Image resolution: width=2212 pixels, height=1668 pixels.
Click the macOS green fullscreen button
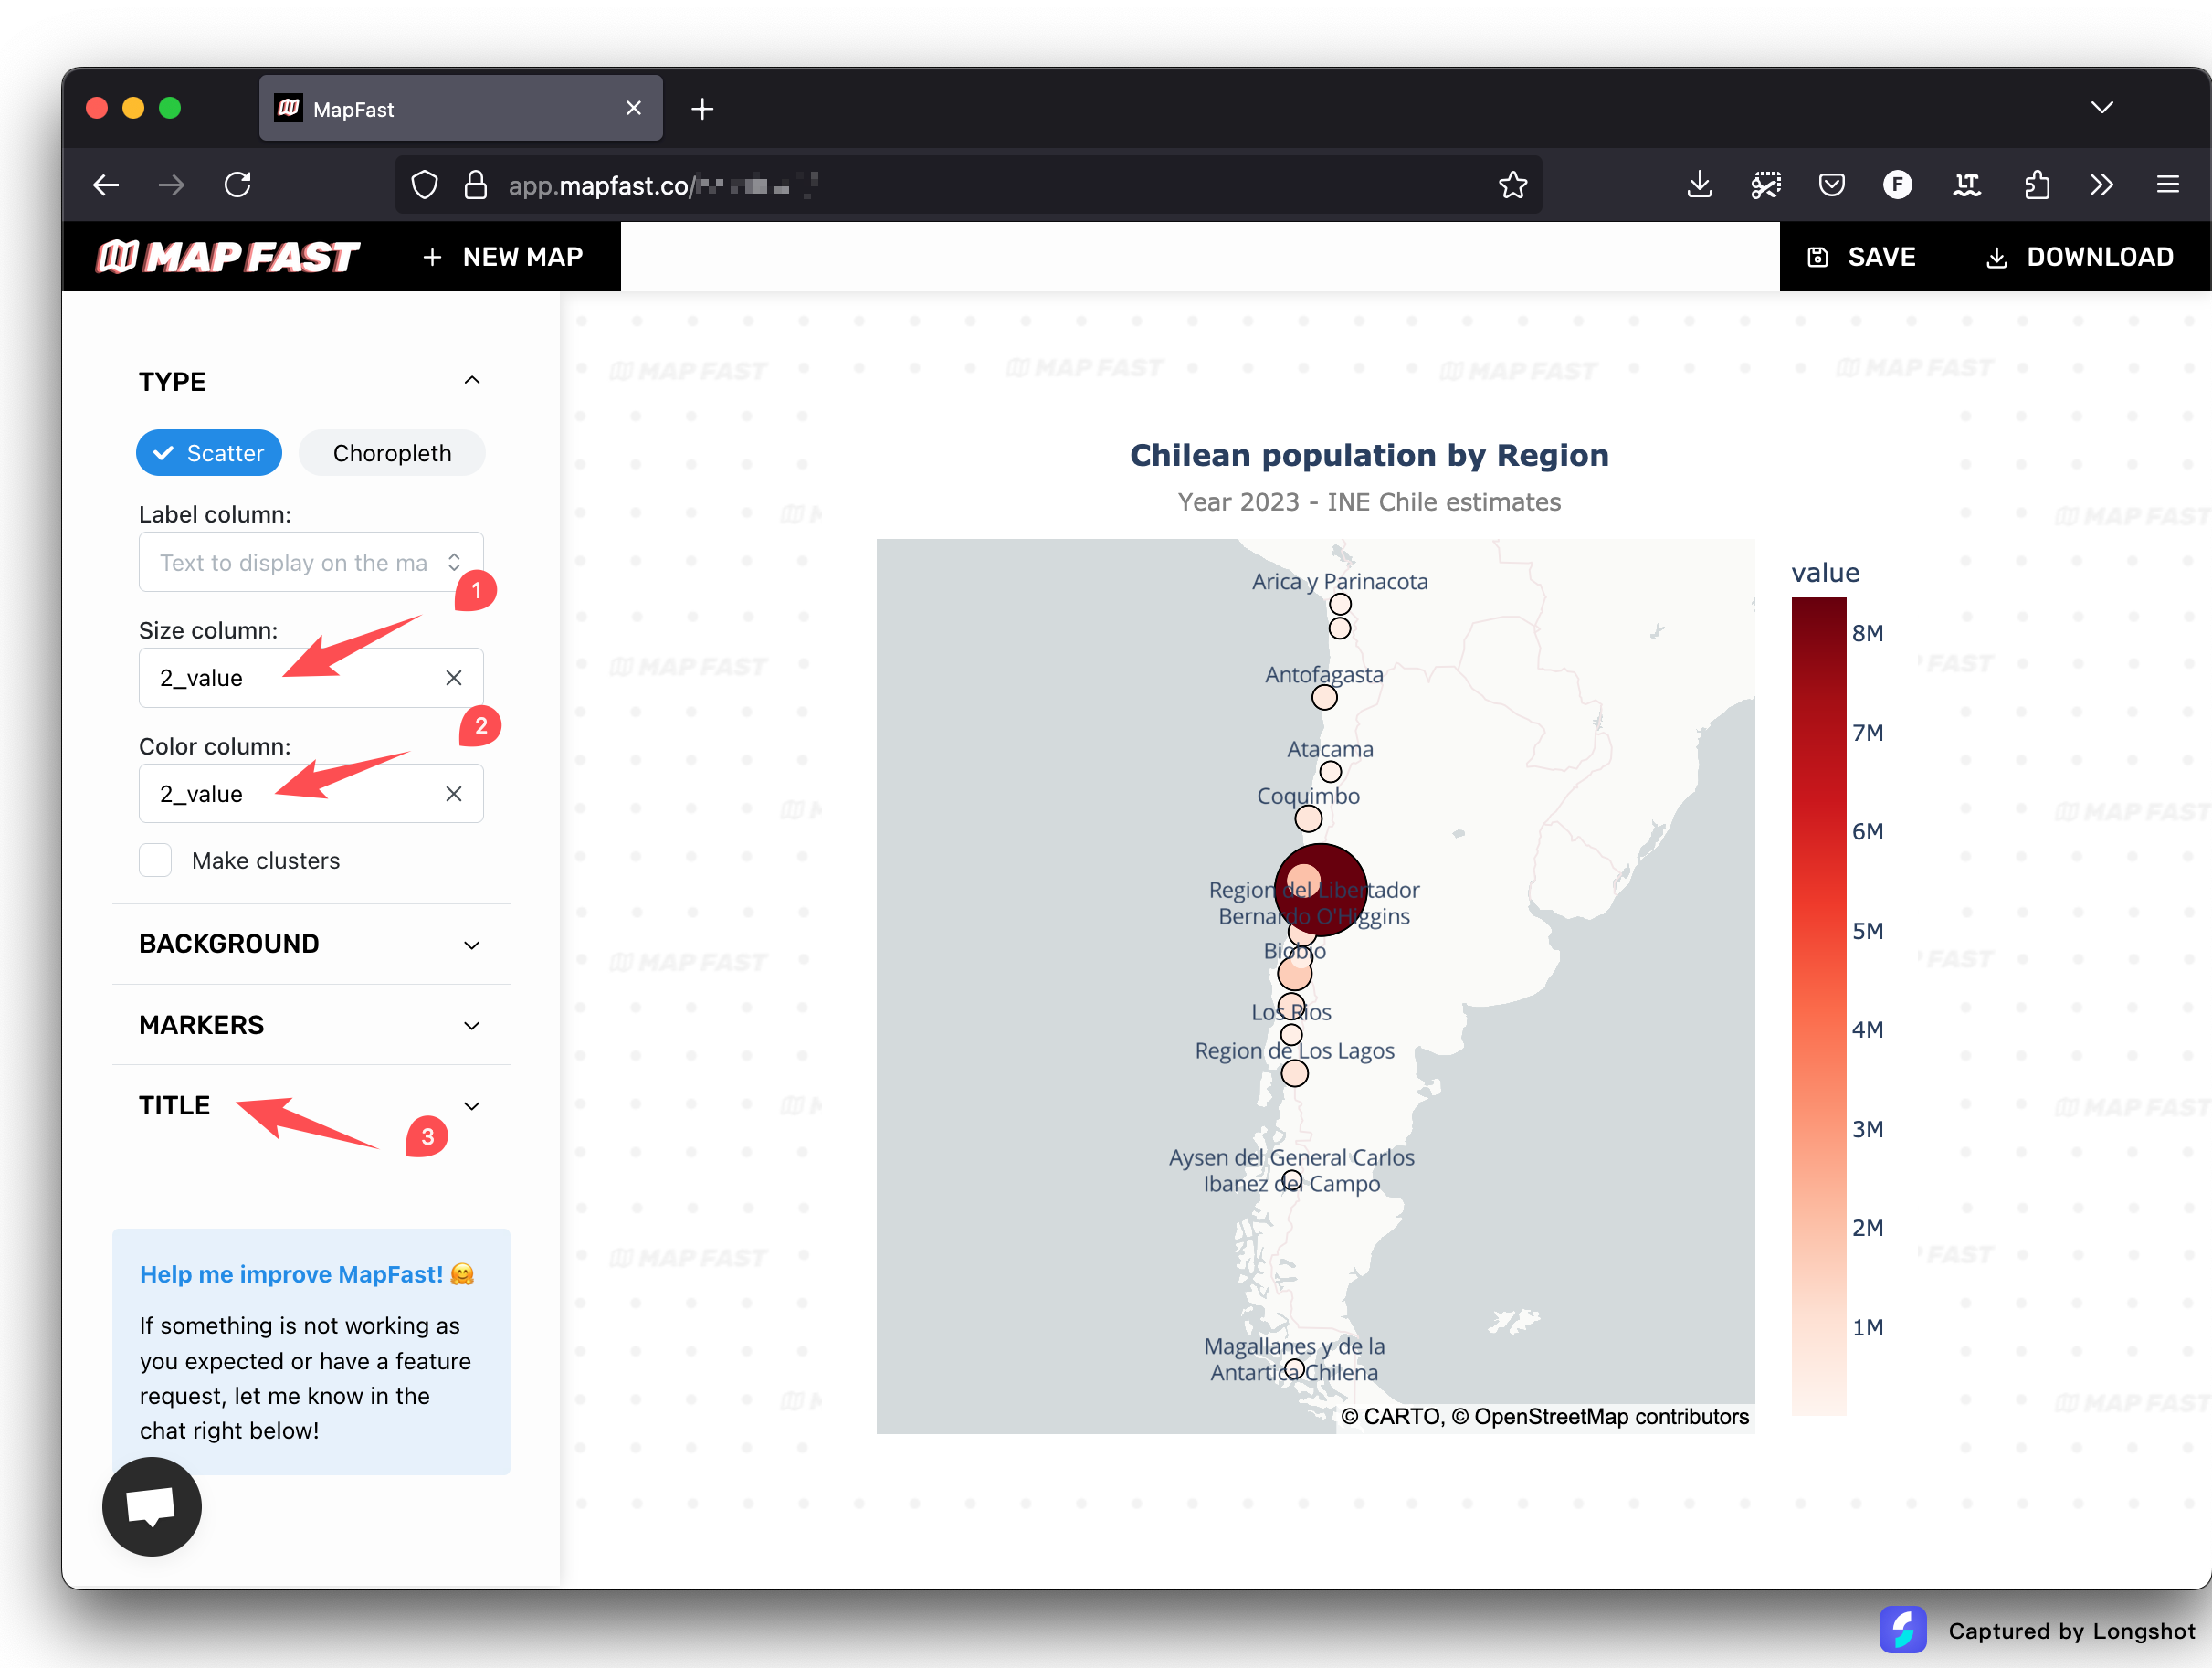[170, 108]
